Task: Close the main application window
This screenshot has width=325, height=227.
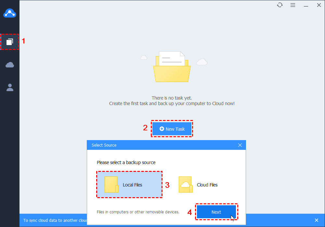Action: coord(319,5)
